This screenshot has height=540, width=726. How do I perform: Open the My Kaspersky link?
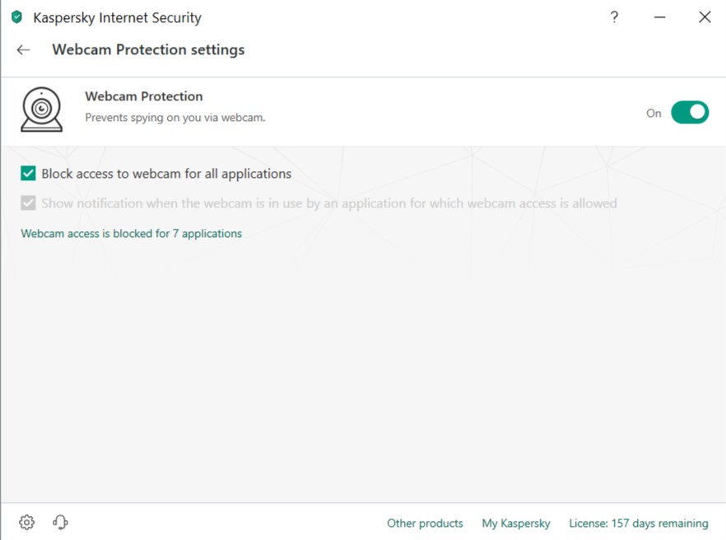click(x=516, y=524)
